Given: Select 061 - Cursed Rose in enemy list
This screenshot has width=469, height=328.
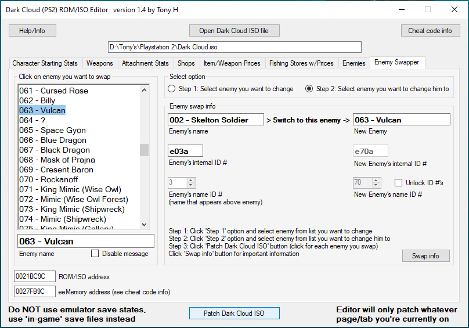Looking at the screenshot, I should 79,91.
